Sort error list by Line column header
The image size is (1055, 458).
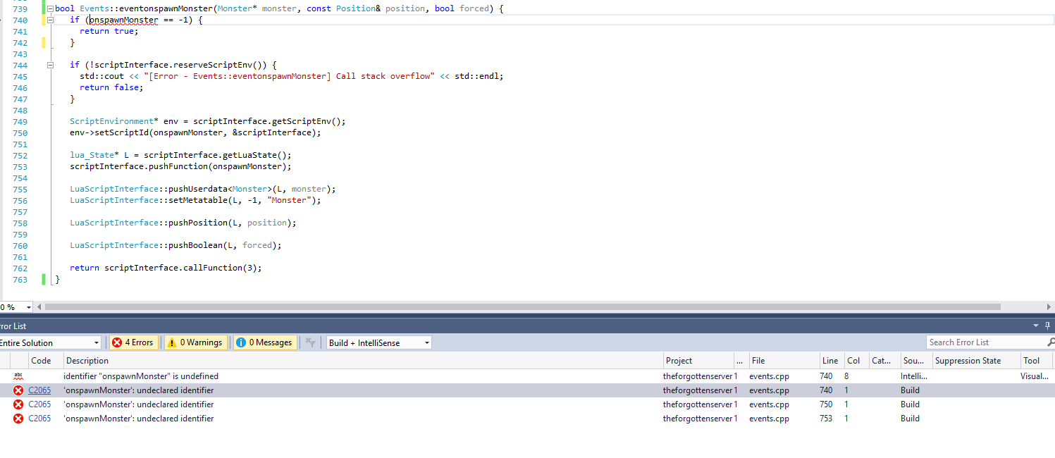tap(831, 361)
